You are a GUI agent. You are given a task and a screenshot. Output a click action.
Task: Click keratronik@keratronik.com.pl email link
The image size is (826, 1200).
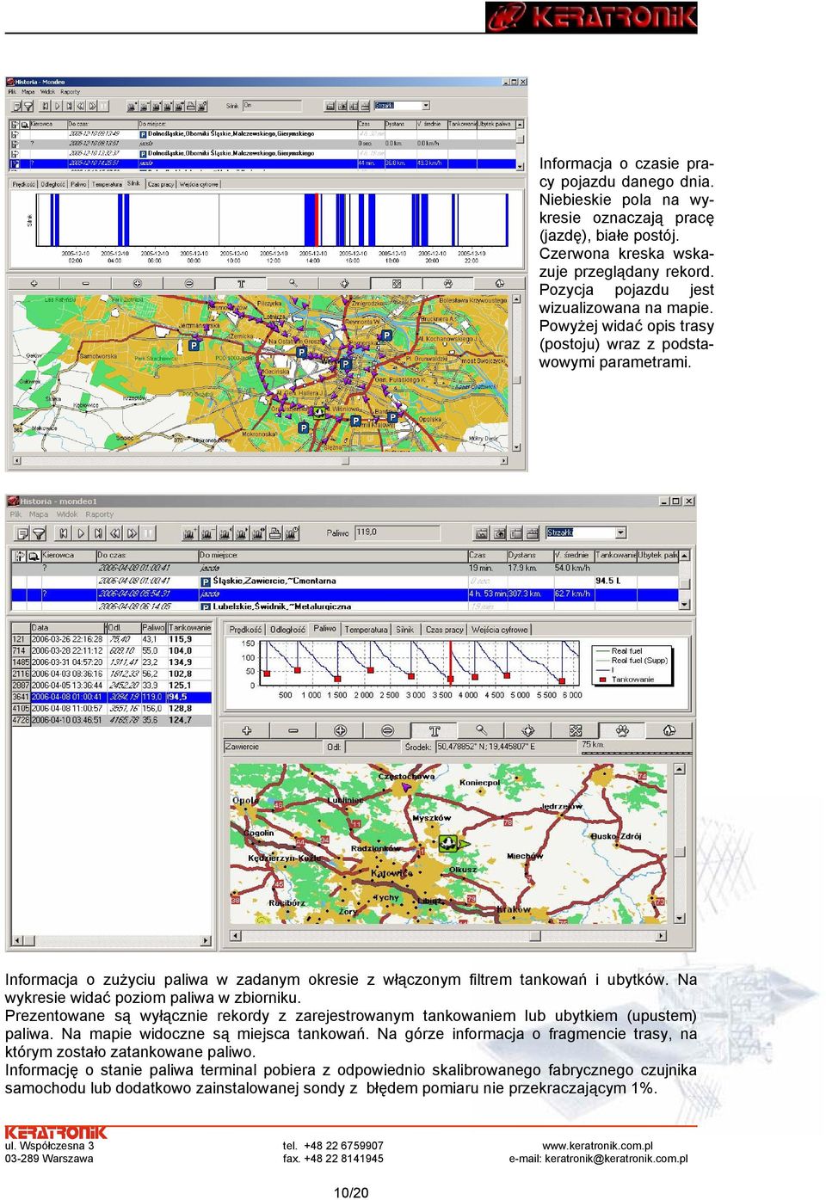(616, 1159)
